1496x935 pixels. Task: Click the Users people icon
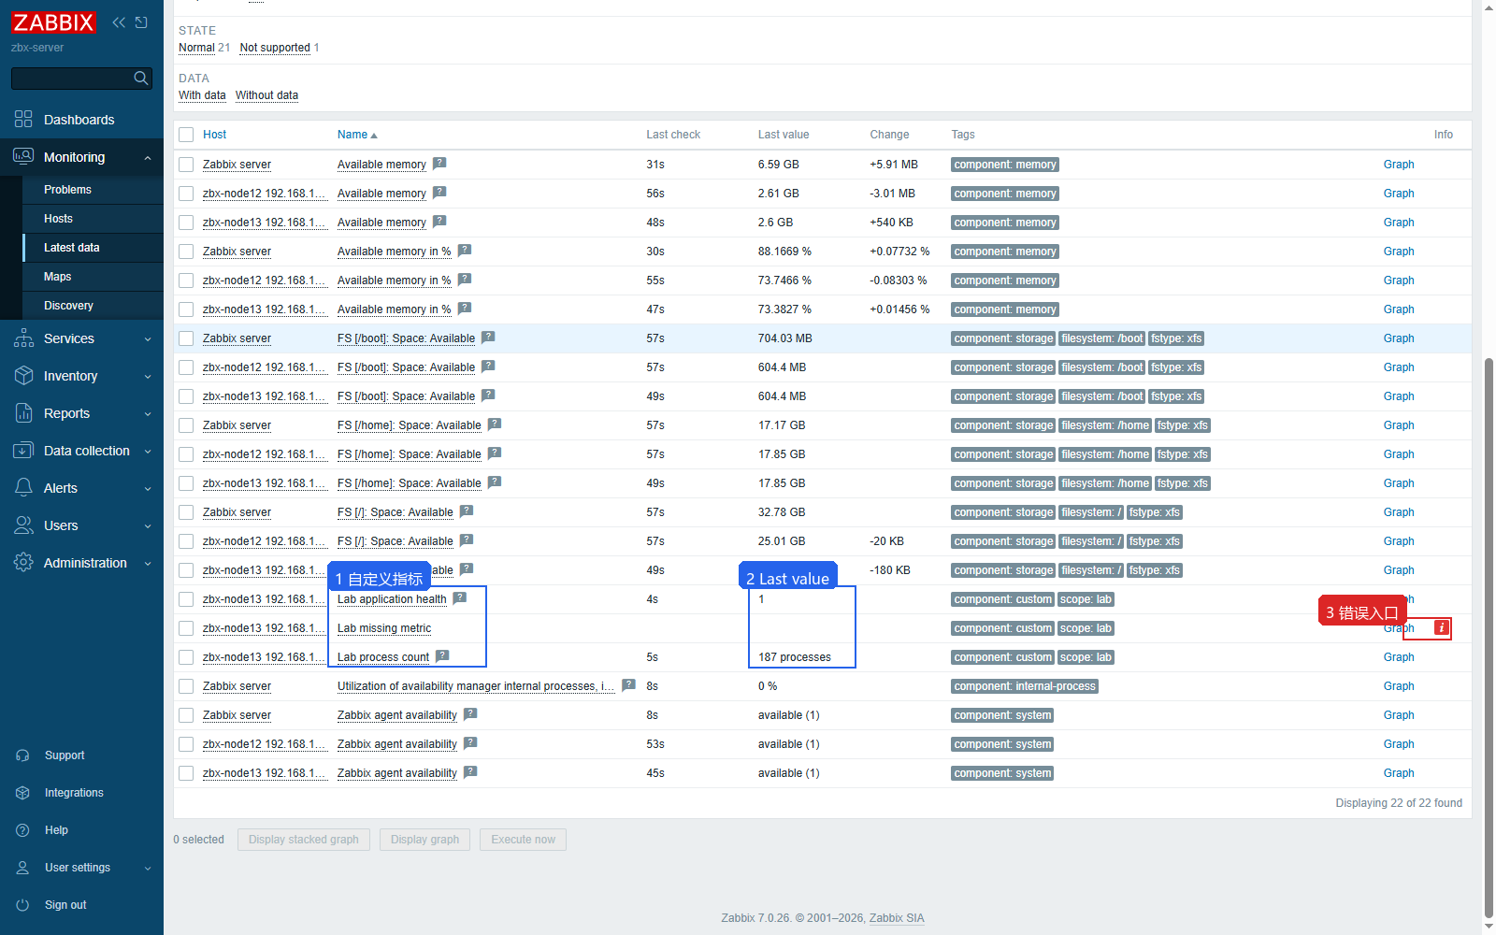click(x=23, y=525)
